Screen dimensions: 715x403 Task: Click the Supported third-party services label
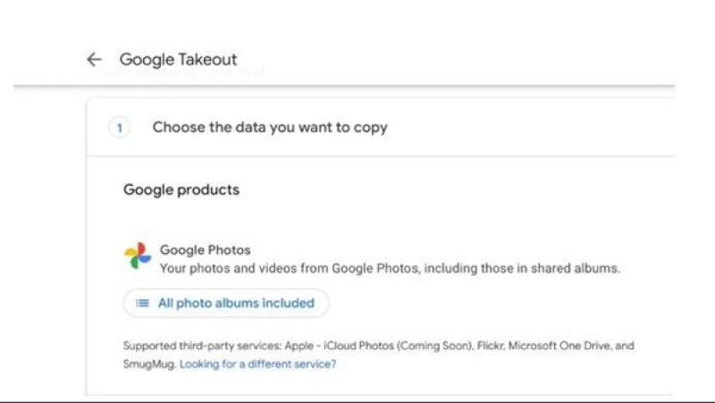[x=202, y=346]
